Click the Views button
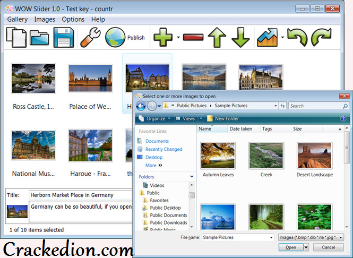This screenshot has height=258, width=353. 185,118
